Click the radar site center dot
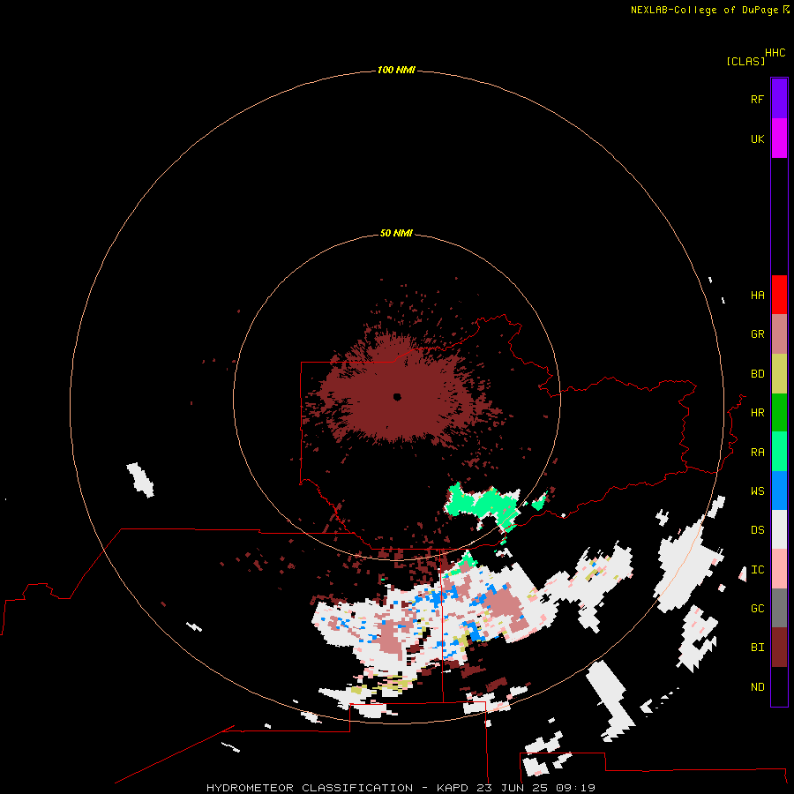 [397, 397]
